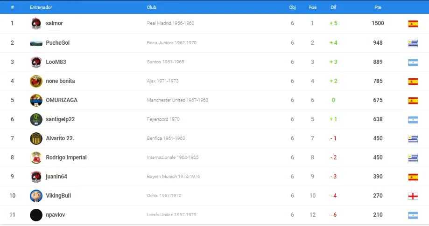Click VikingBull's cartoon manager avatar

[36, 196]
